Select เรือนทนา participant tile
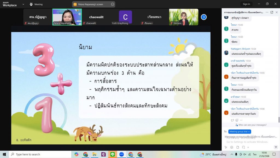 pos(154,17)
